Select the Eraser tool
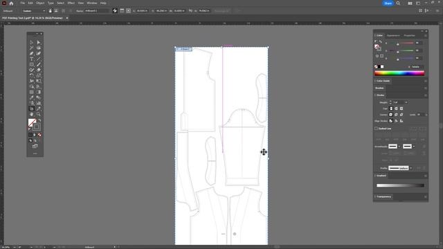443x249 pixels. (x=39, y=70)
